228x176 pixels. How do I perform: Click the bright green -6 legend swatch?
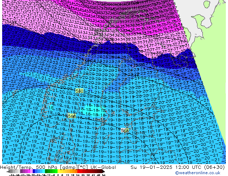click(x=56, y=171)
